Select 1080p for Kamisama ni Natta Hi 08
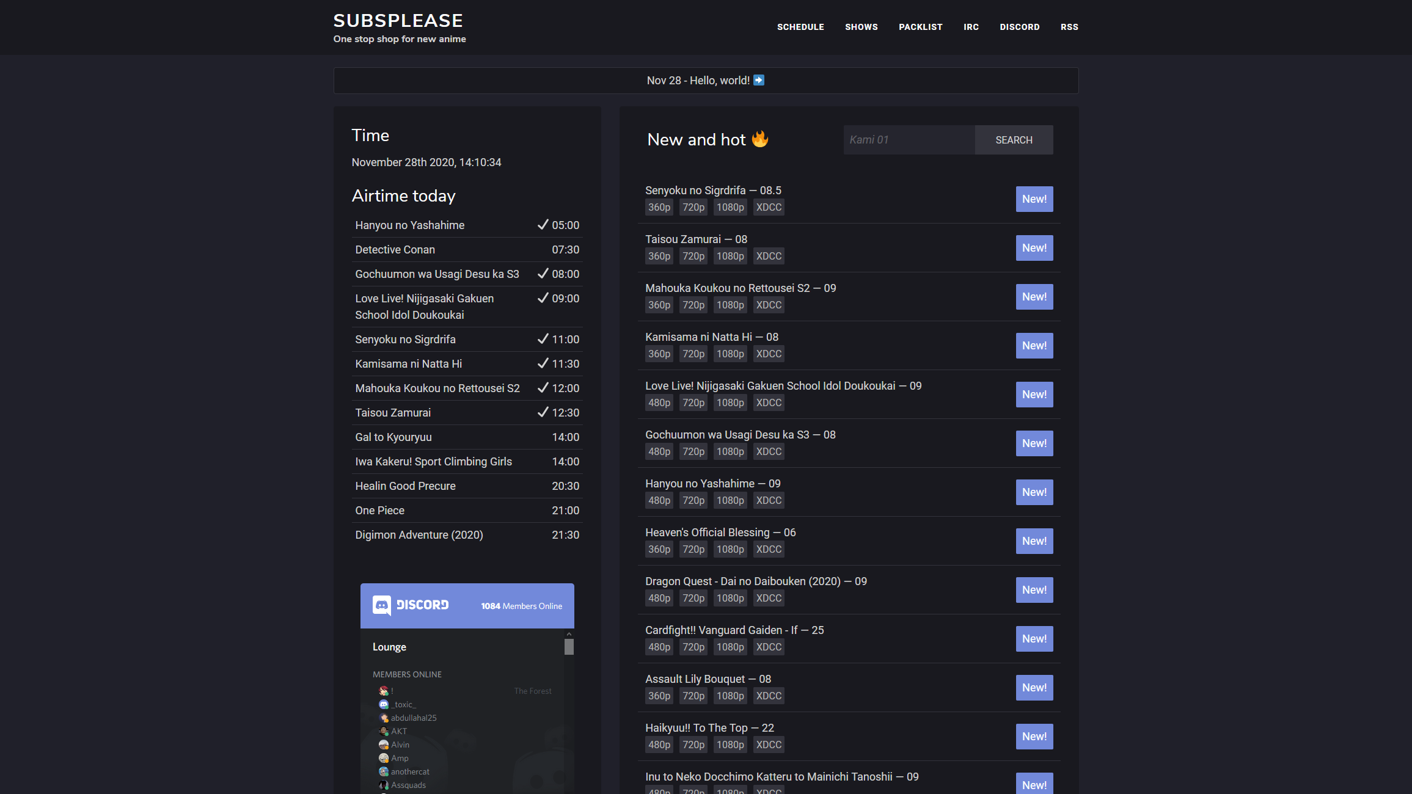The height and width of the screenshot is (794, 1412). point(730,354)
